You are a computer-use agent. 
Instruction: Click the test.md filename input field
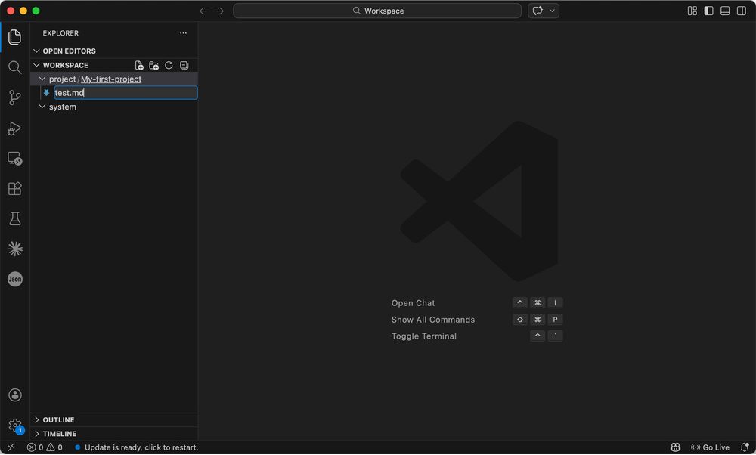tap(125, 93)
